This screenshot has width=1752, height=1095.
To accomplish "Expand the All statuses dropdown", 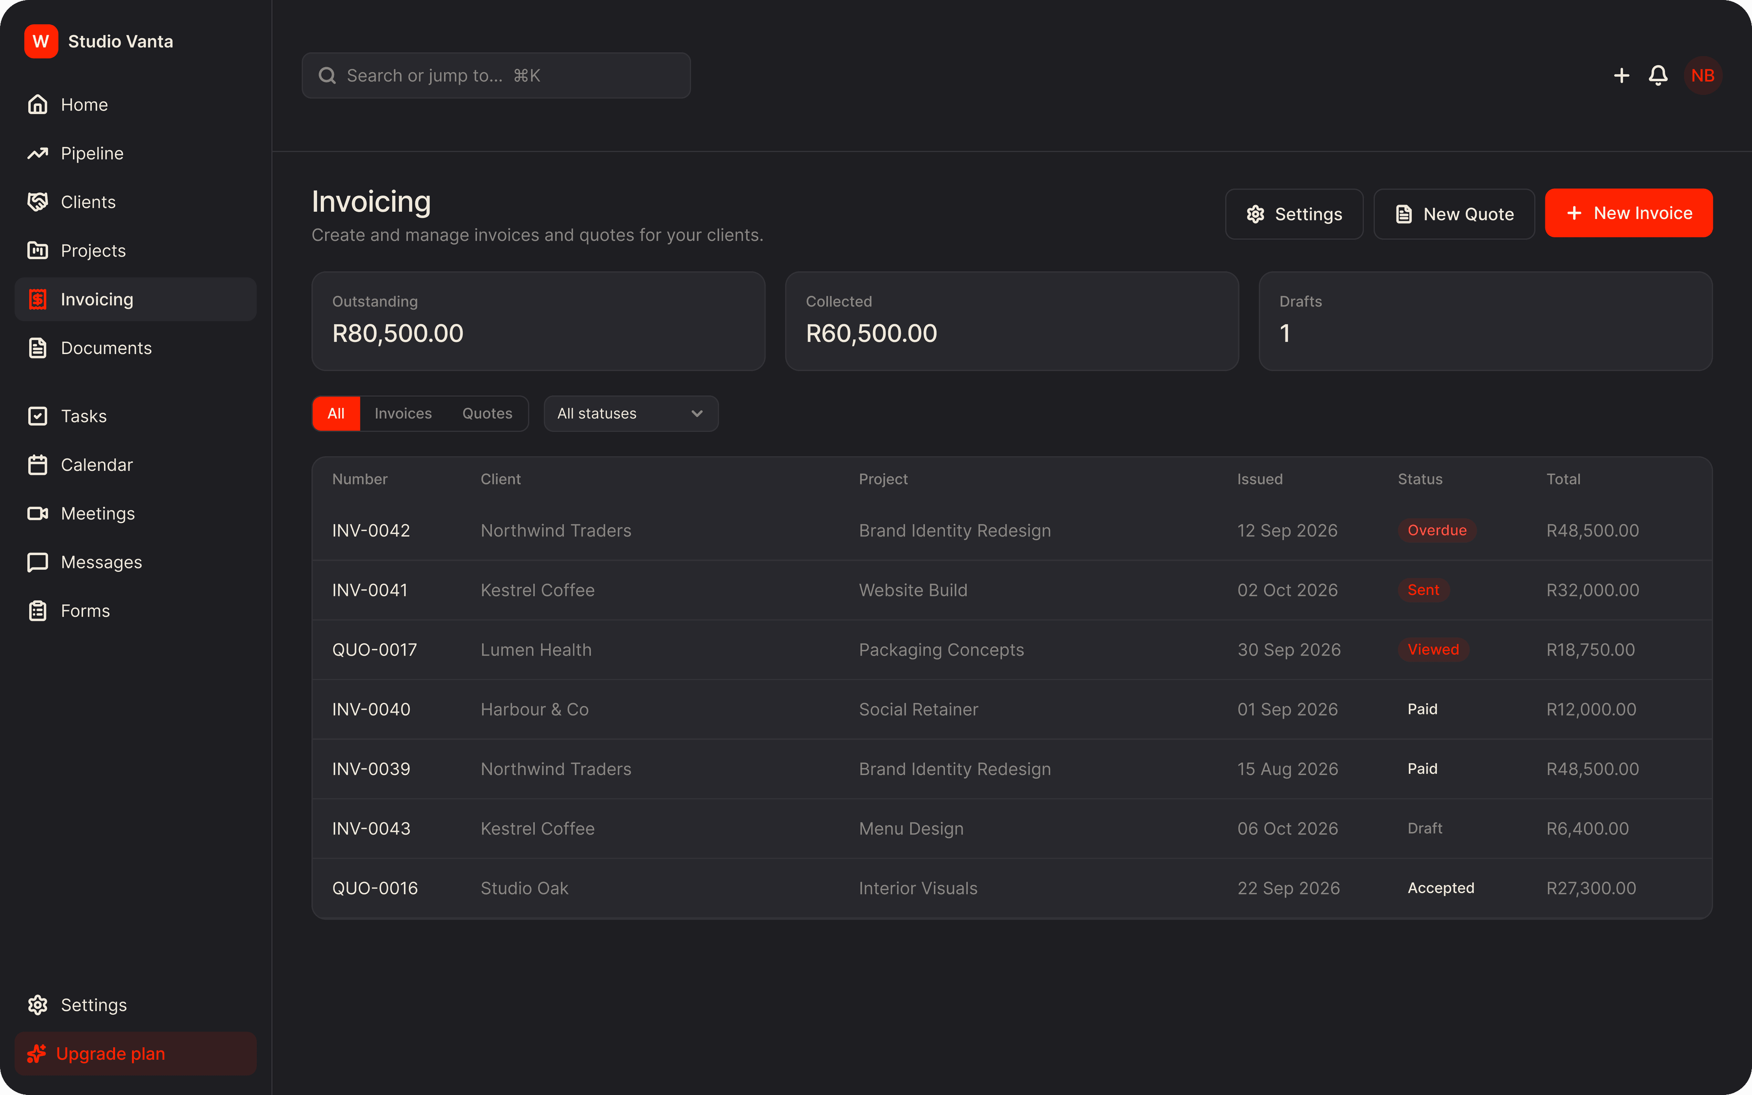I will (x=631, y=413).
